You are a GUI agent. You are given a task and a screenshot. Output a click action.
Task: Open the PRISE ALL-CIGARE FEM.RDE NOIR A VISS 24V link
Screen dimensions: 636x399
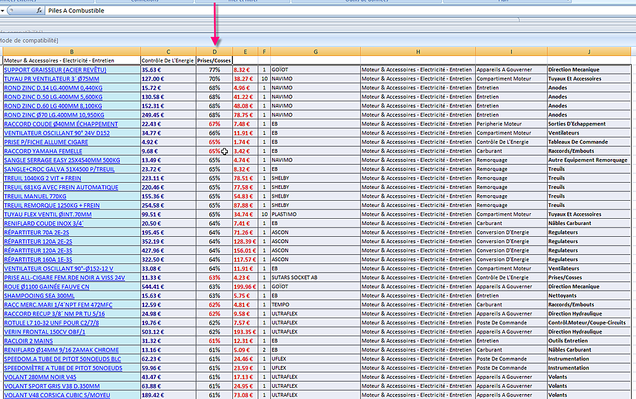point(65,278)
